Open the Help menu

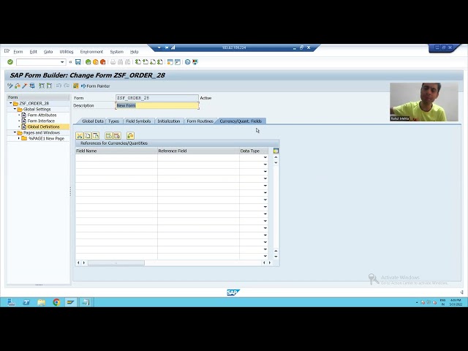tap(135, 52)
